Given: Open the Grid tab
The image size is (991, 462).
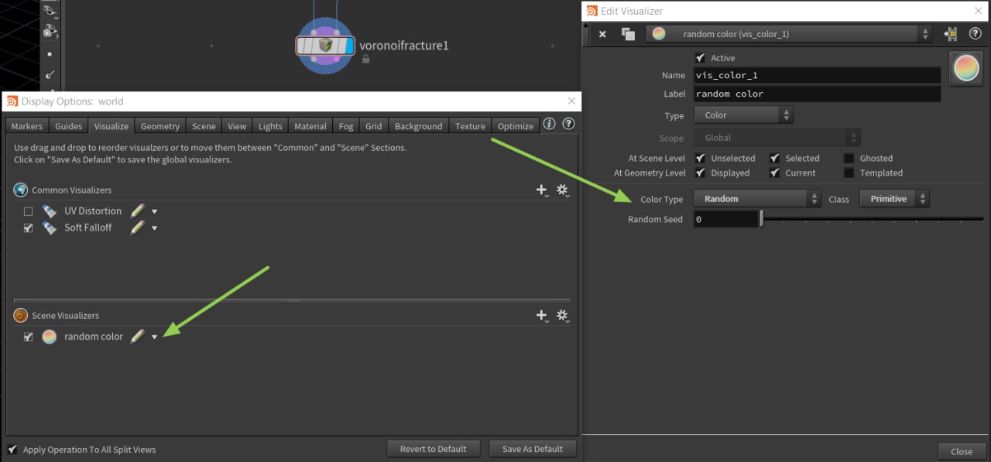Looking at the screenshot, I should [x=374, y=126].
